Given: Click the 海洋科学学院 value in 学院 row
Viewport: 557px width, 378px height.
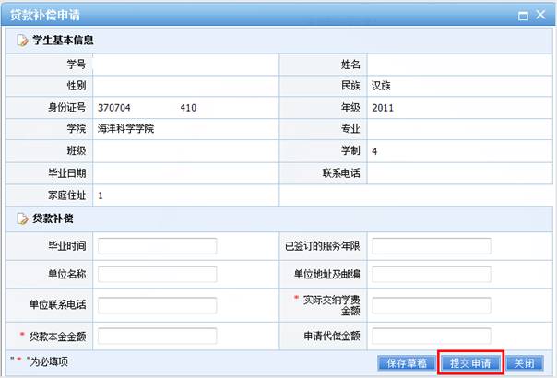Looking at the screenshot, I should [125, 128].
